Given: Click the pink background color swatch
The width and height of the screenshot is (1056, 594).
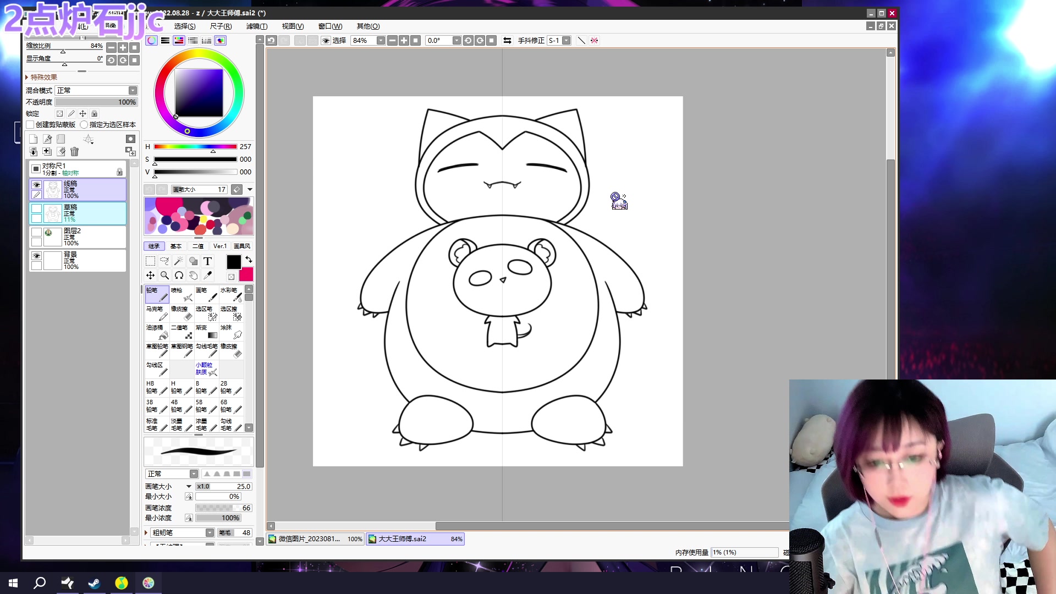Looking at the screenshot, I should tap(246, 274).
